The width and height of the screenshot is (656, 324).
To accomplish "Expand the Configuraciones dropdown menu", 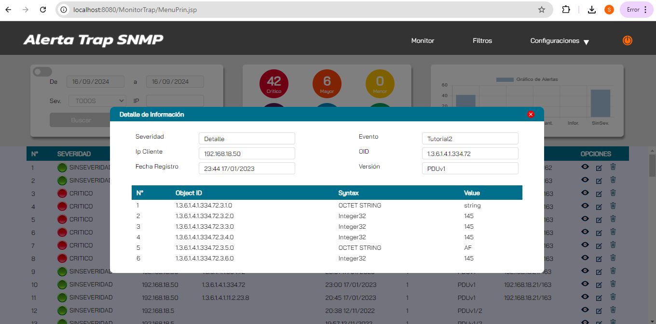I will pos(560,41).
